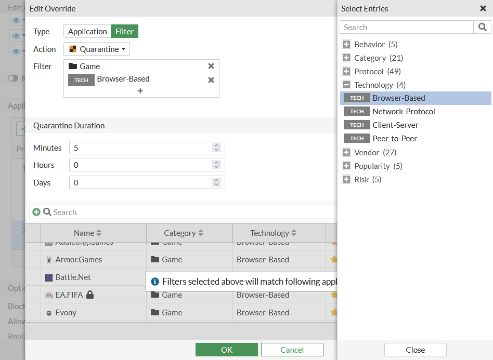
Task: Switch to the Application type tab
Action: [87, 31]
